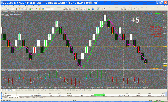Sort history by the Symbol column header

(x=69, y=93)
